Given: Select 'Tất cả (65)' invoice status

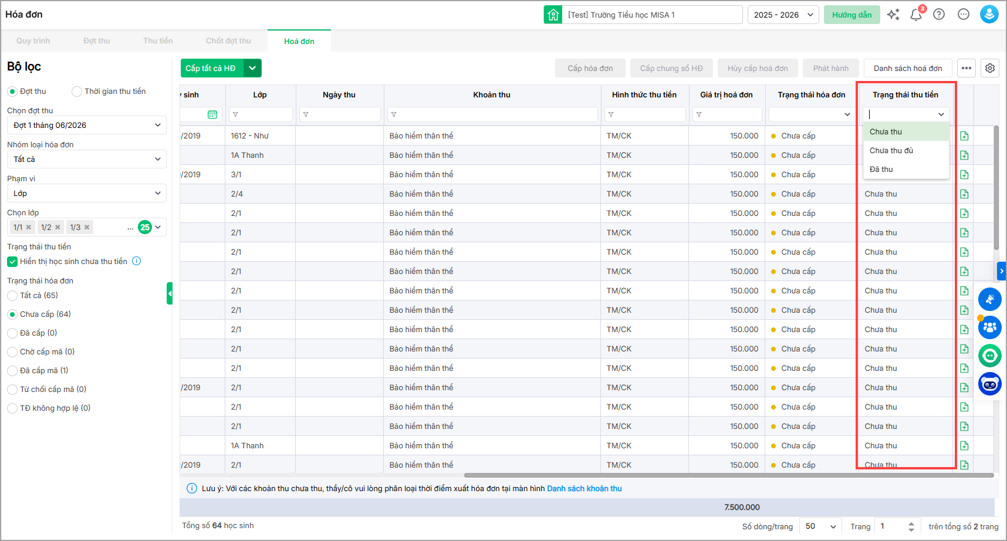Looking at the screenshot, I should [x=12, y=296].
